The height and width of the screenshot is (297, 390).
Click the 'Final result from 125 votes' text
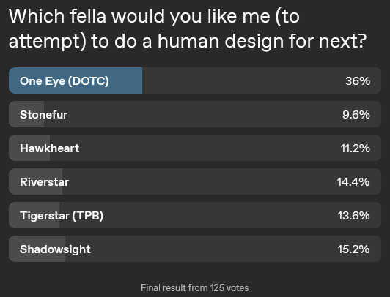click(195, 287)
